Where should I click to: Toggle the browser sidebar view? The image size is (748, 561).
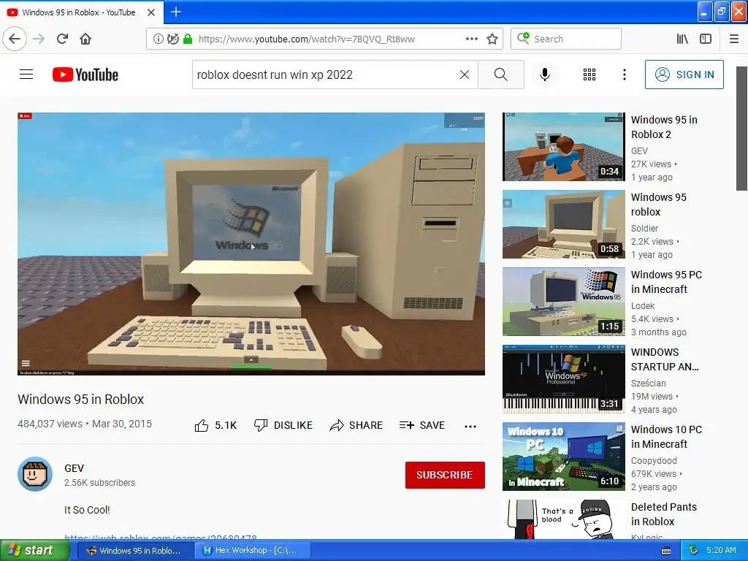[706, 39]
